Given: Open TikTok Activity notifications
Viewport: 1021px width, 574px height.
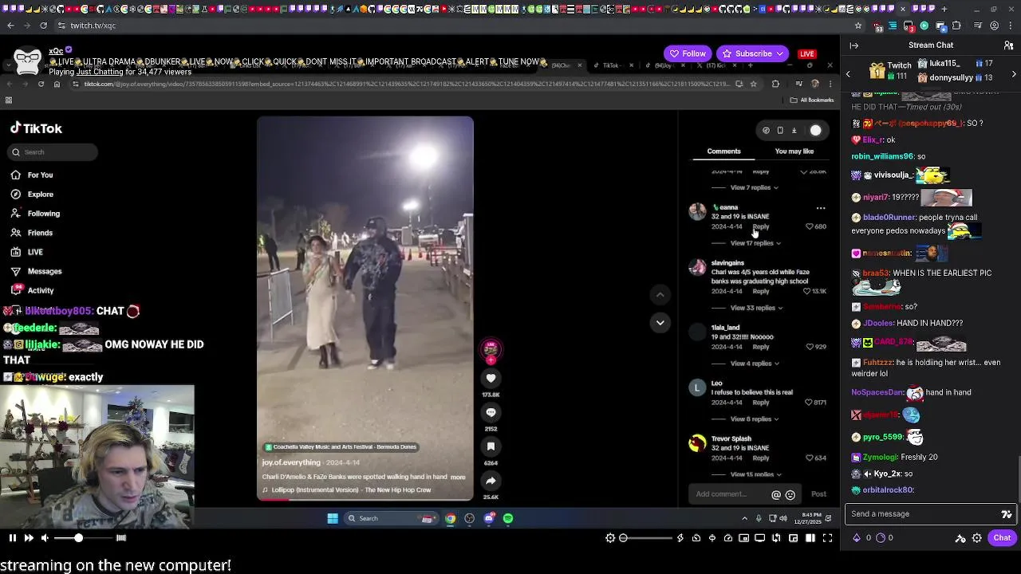Looking at the screenshot, I should [32, 291].
